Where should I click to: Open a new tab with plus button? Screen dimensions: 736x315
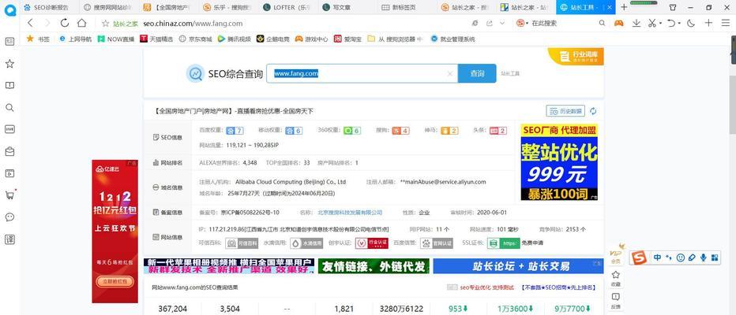[x=624, y=7]
